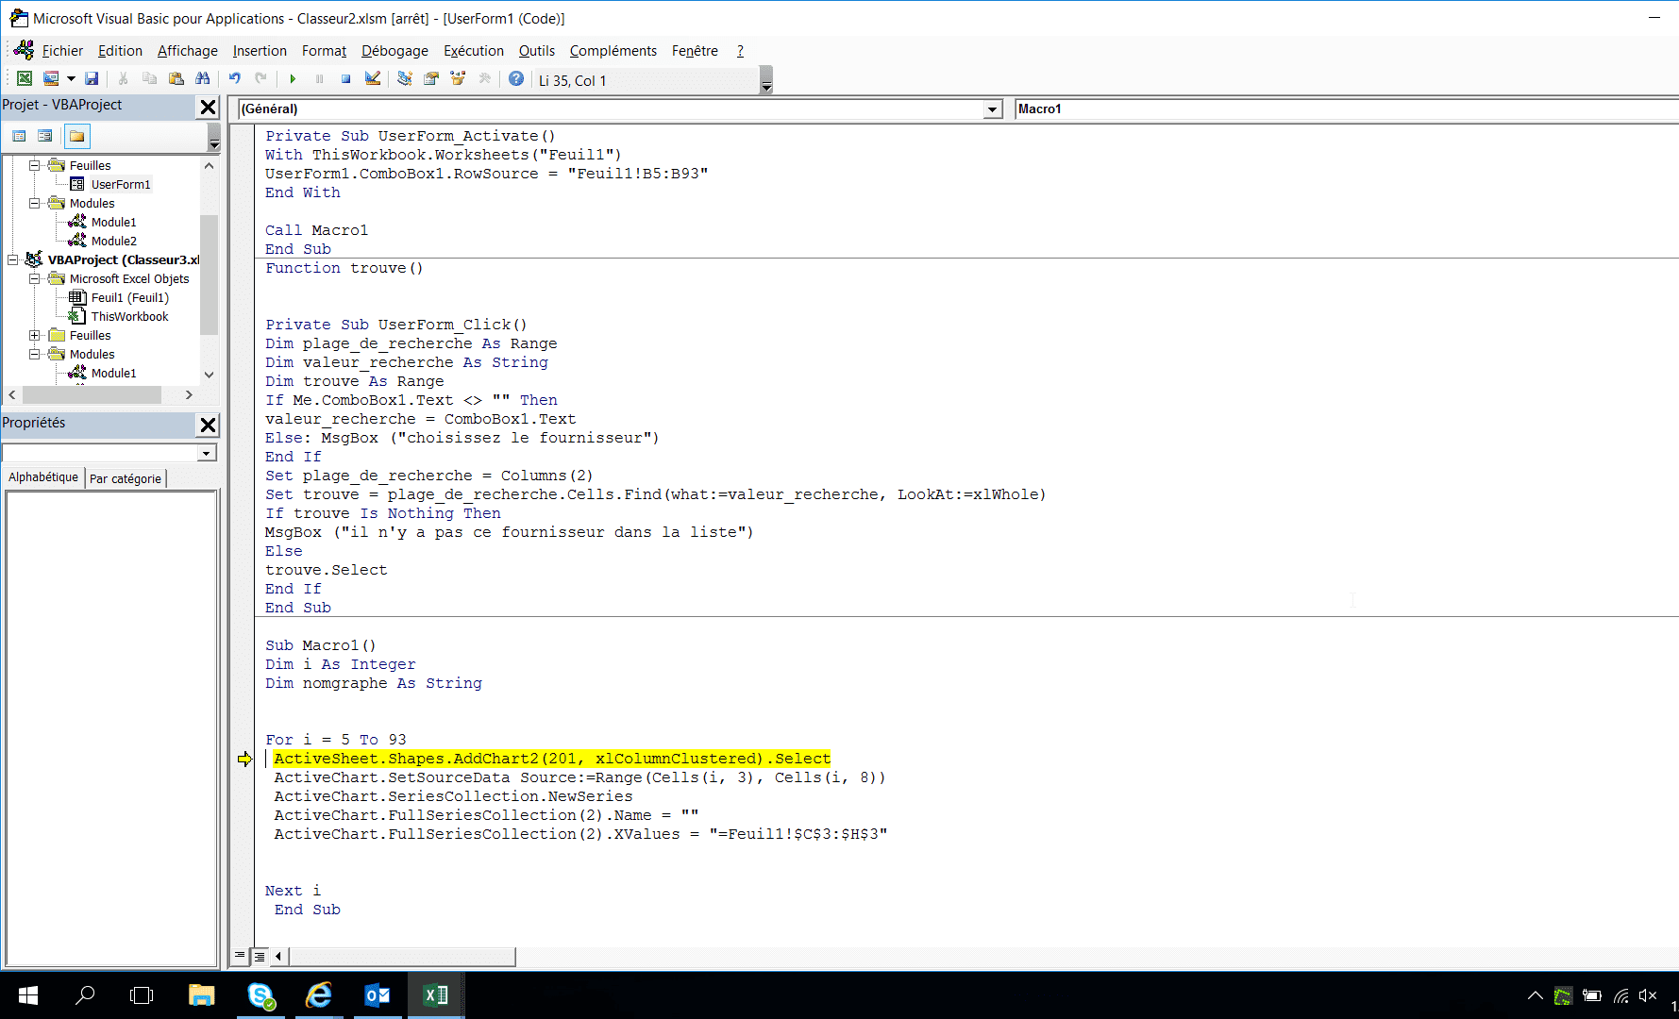1679x1019 pixels.
Task: Open the Object Browser toolbar icon
Action: tap(458, 79)
